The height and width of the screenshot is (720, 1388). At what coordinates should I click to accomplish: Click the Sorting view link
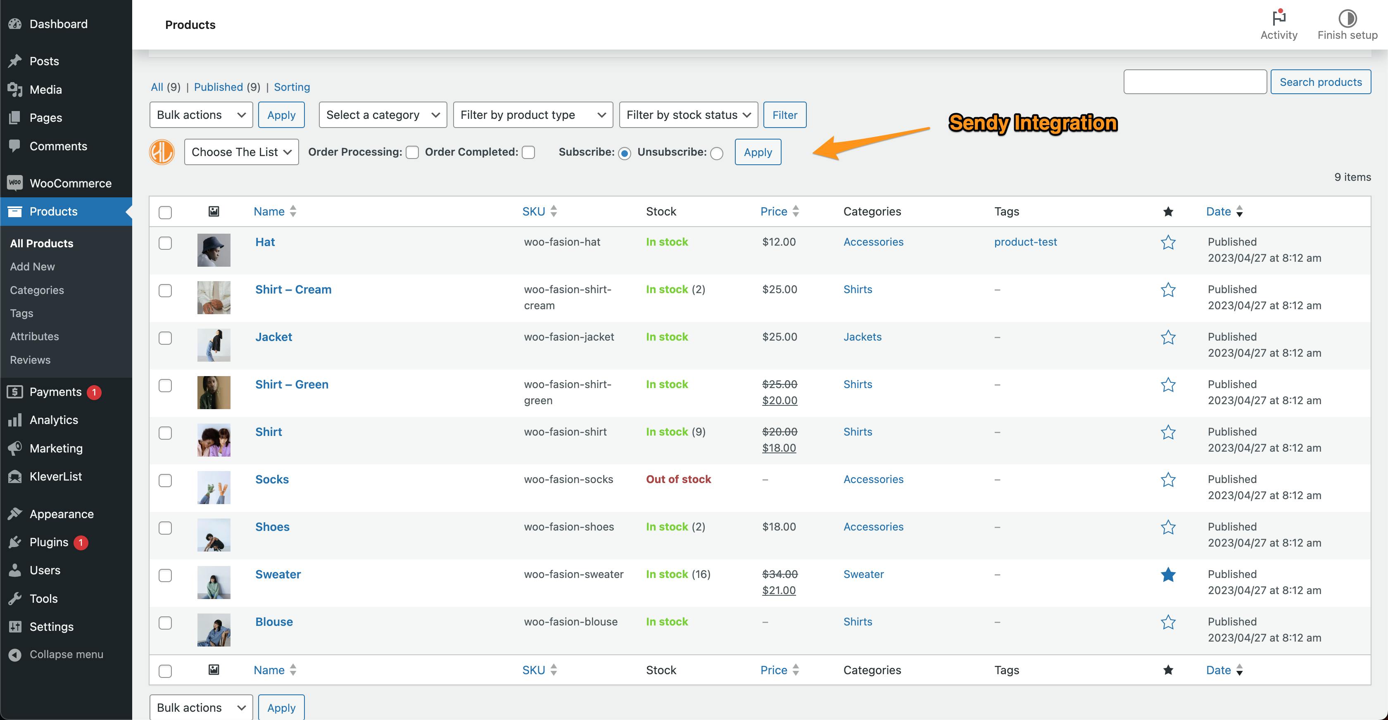tap(292, 87)
